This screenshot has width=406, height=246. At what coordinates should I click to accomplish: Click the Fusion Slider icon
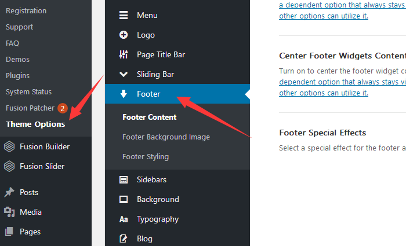click(x=9, y=166)
